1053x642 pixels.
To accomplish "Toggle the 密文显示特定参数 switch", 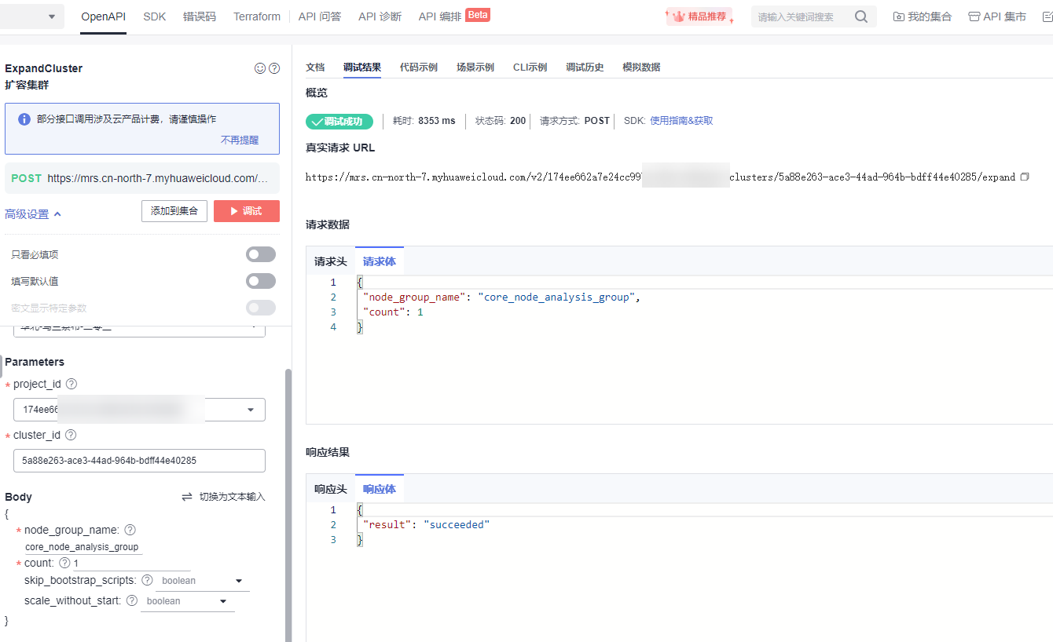I will (261, 308).
